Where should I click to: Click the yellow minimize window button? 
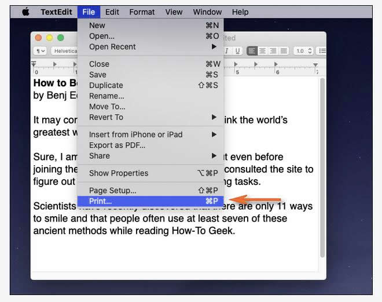[49, 38]
